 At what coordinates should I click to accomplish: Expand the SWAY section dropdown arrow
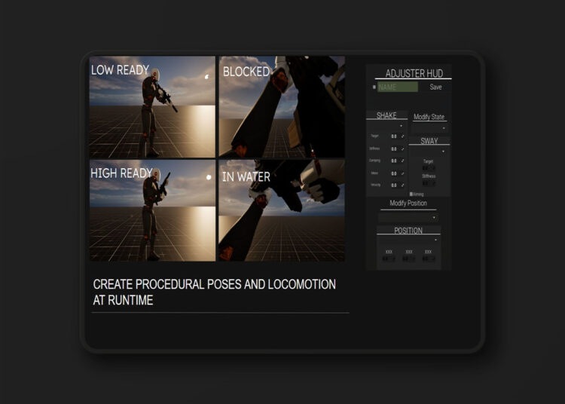[443, 151]
